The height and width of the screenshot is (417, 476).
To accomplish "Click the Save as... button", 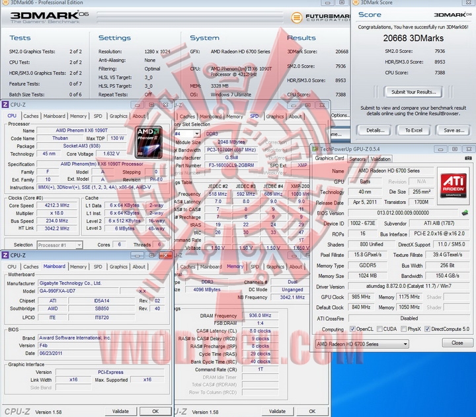I will point(454,130).
